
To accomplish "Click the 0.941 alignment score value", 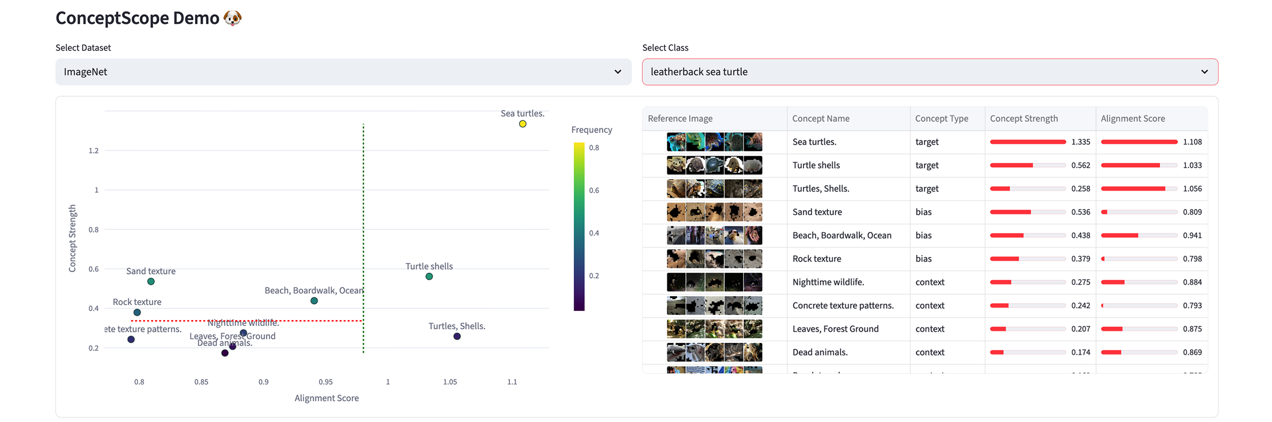I will coord(1192,236).
